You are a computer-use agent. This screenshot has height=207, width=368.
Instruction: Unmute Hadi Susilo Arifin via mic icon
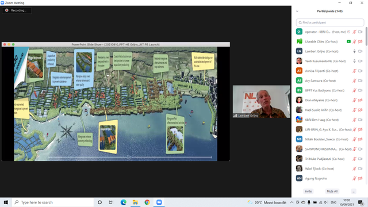tap(354, 110)
